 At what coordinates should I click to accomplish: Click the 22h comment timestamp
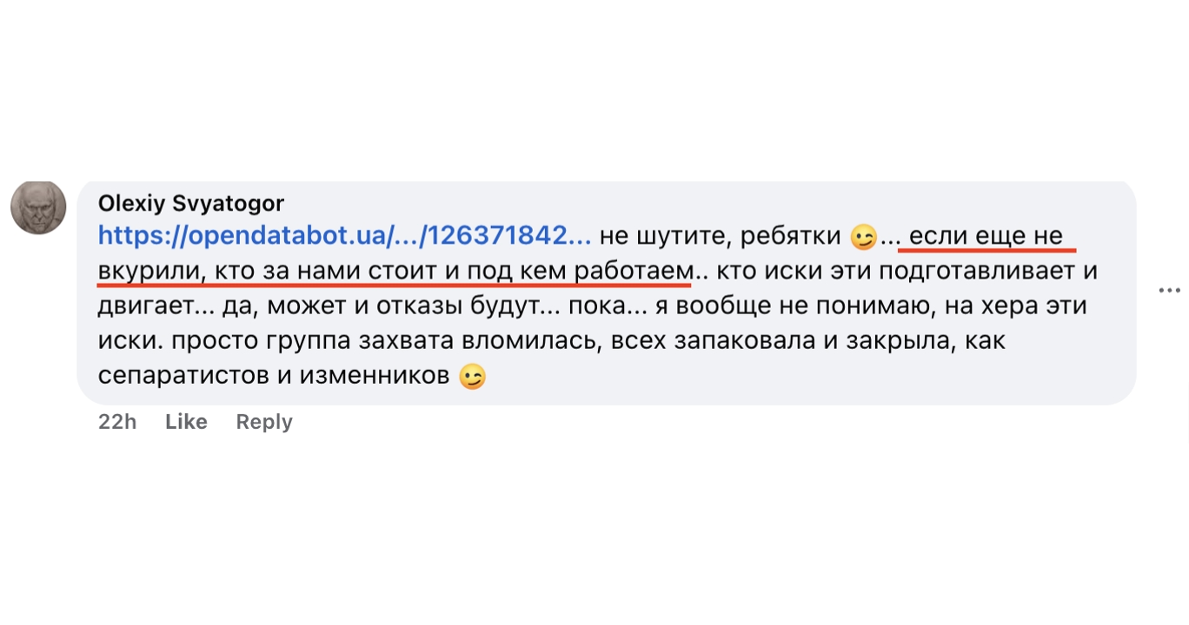tap(117, 422)
